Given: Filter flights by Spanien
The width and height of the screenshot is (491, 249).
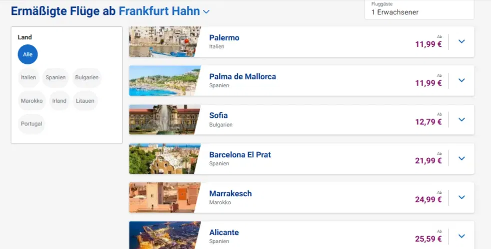Looking at the screenshot, I should 55,78.
